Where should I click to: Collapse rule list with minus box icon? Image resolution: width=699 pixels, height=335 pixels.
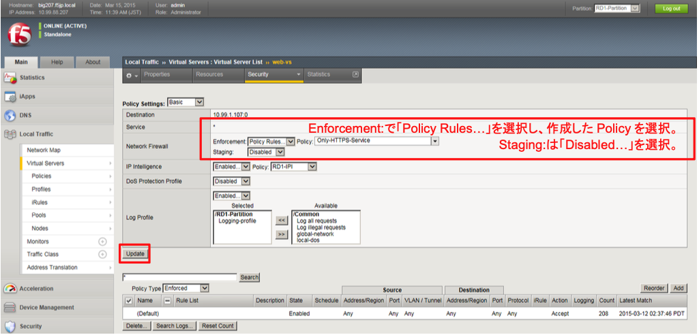168,301
